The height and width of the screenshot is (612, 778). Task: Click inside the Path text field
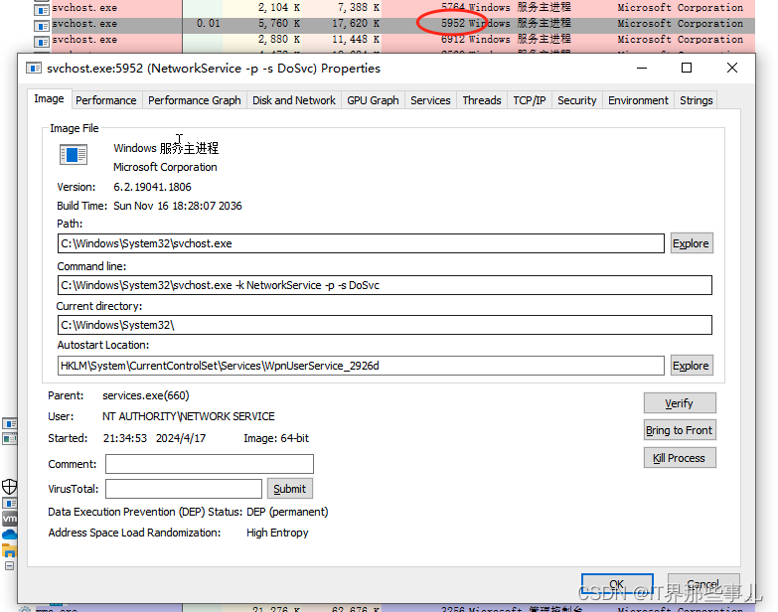pos(361,243)
